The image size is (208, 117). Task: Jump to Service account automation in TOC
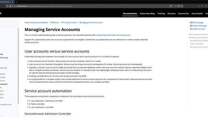pyautogui.click(x=198, y=38)
